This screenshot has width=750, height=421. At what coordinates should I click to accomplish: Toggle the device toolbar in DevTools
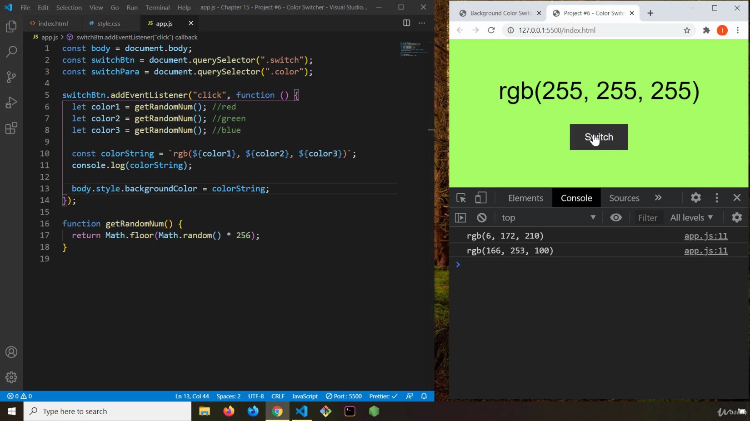(480, 198)
